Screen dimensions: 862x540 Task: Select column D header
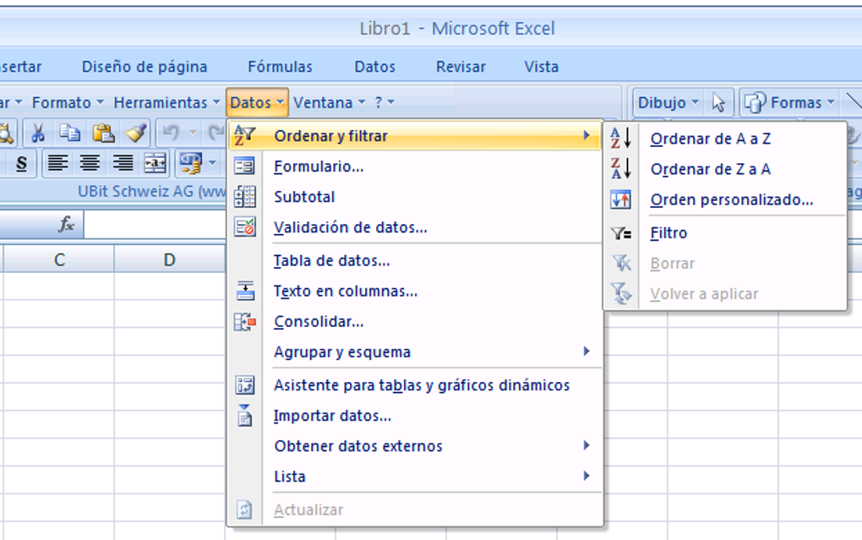click(170, 259)
